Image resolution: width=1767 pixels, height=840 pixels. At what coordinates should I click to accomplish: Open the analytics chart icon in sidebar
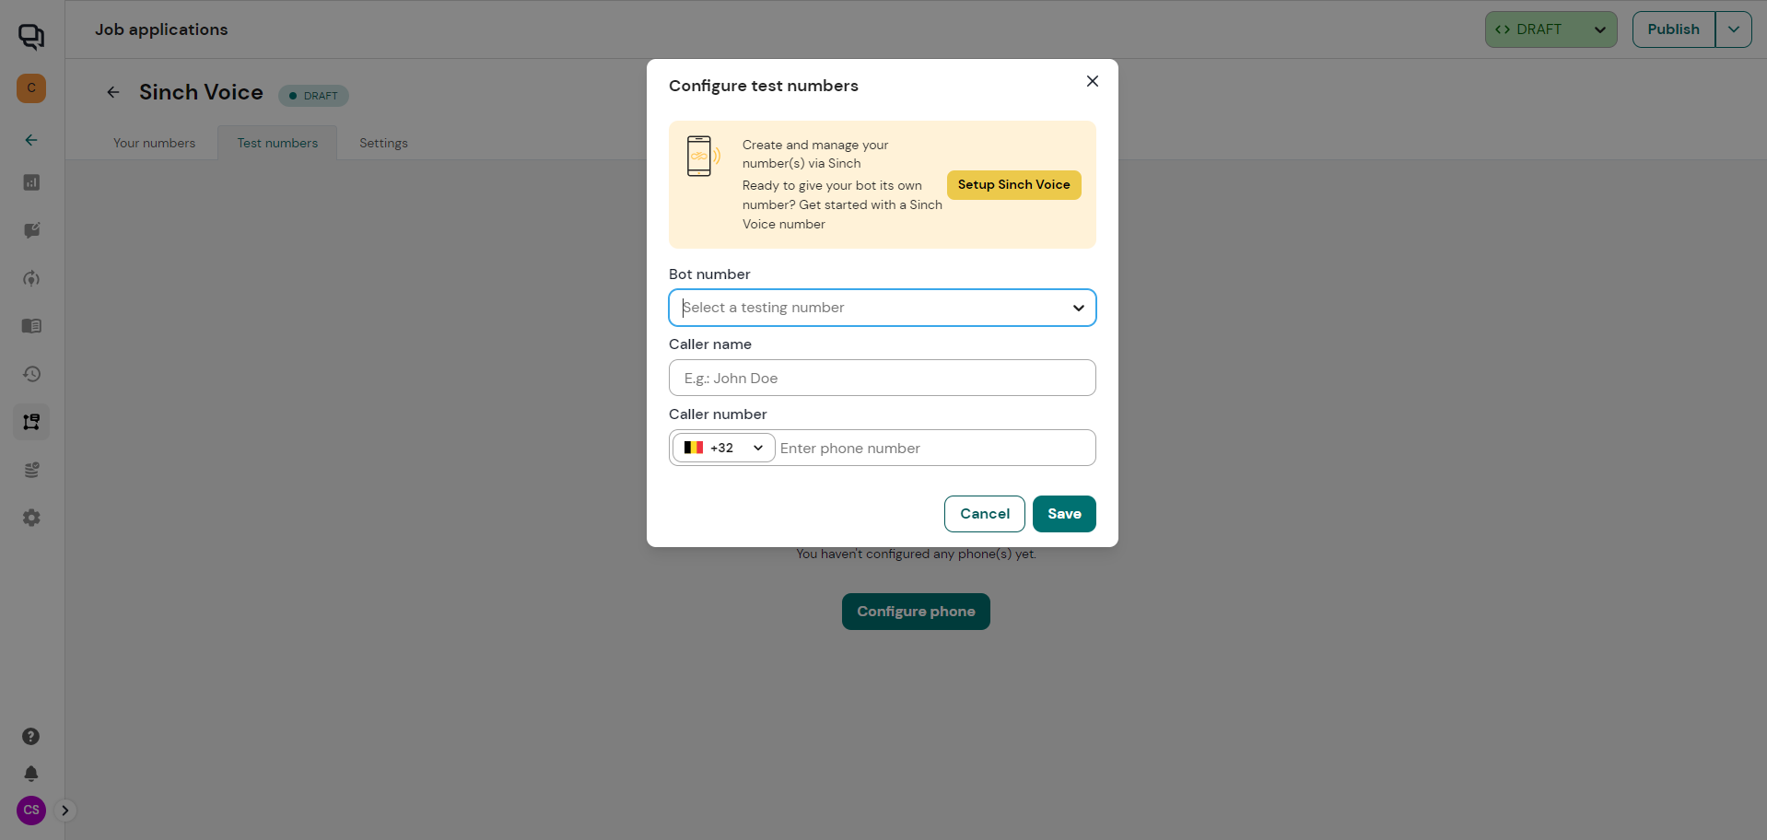pyautogui.click(x=31, y=182)
